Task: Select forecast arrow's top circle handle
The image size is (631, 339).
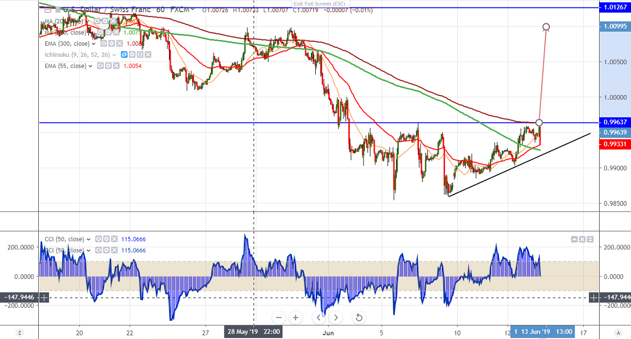Action: coord(546,27)
